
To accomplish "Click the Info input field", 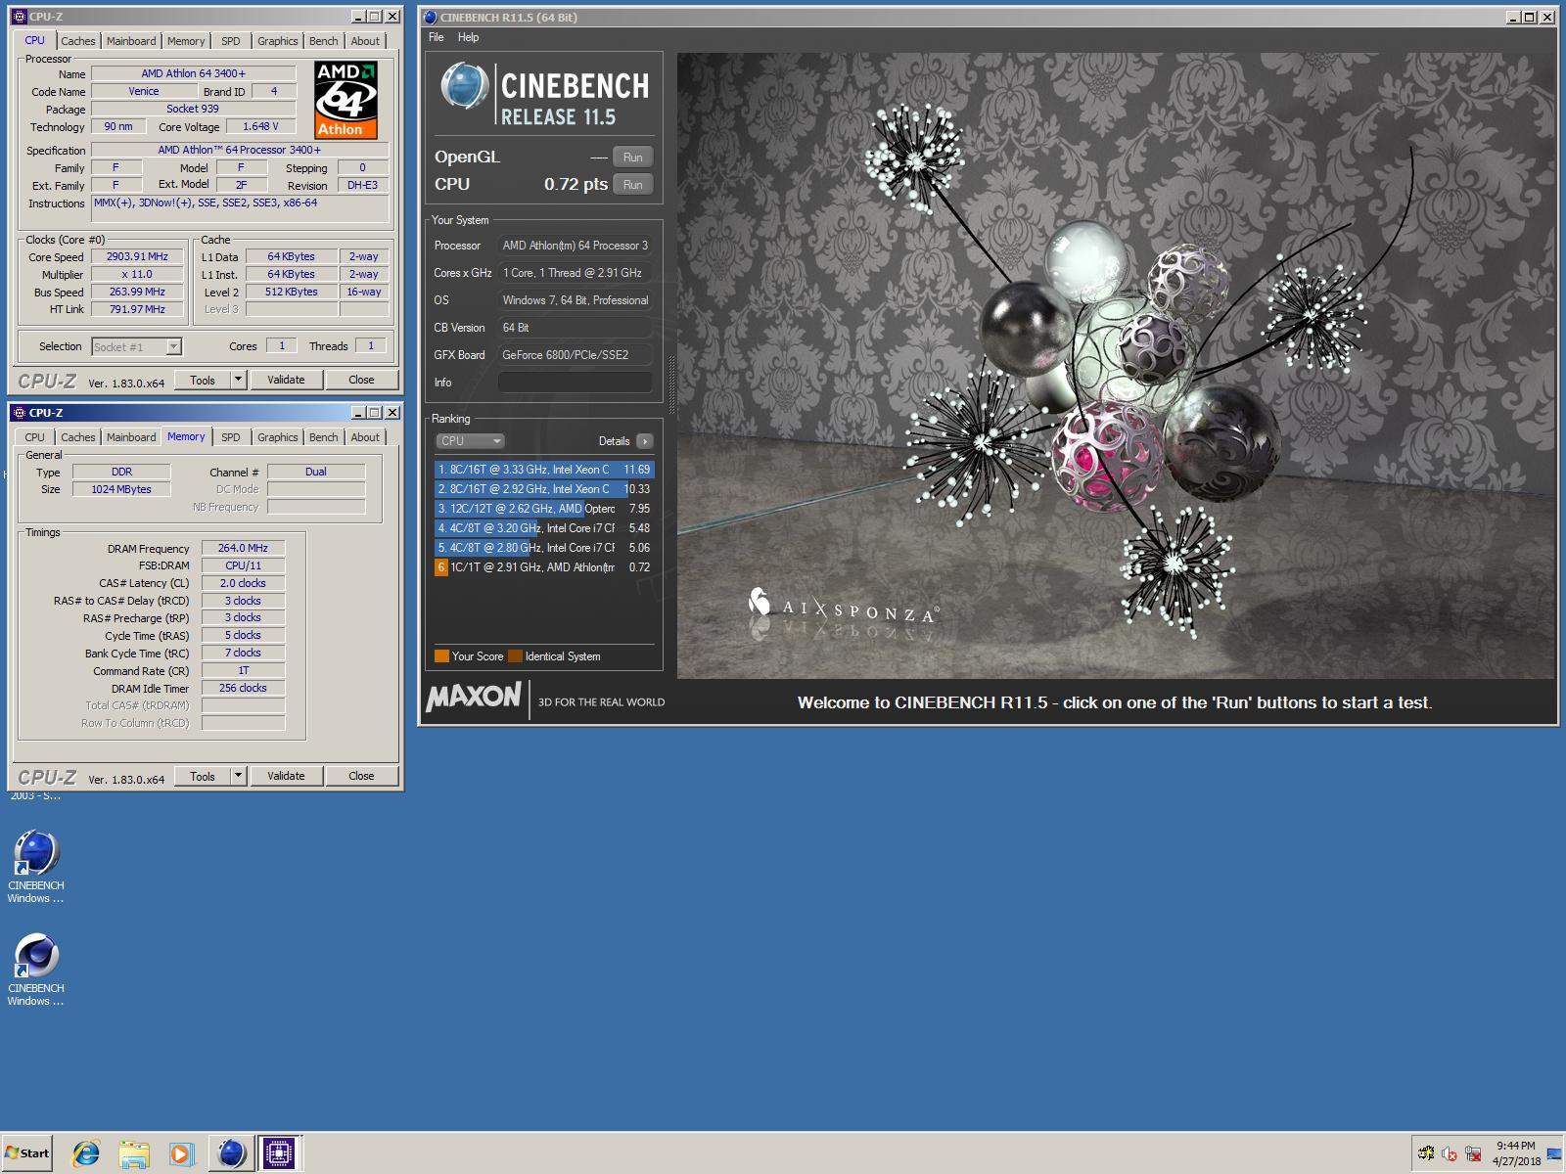I will click(x=576, y=383).
